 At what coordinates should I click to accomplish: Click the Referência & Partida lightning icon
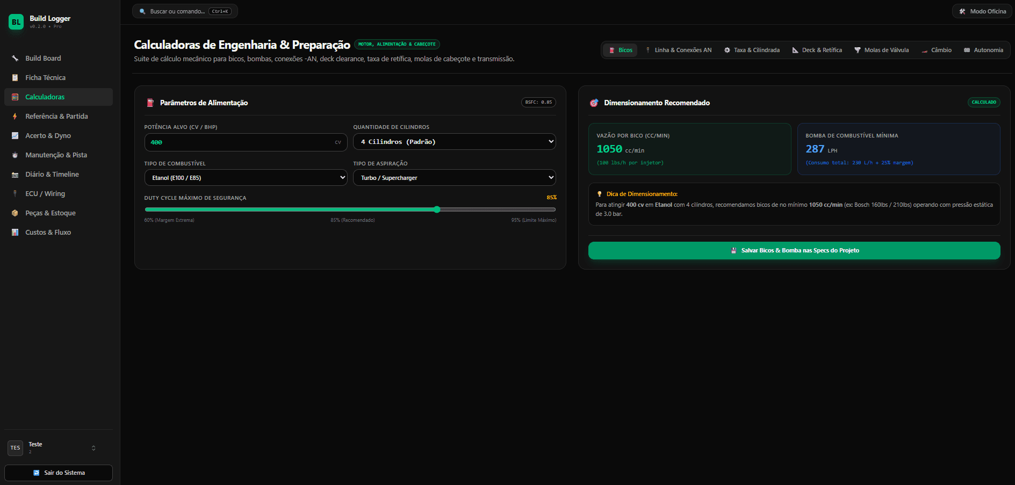tap(15, 116)
